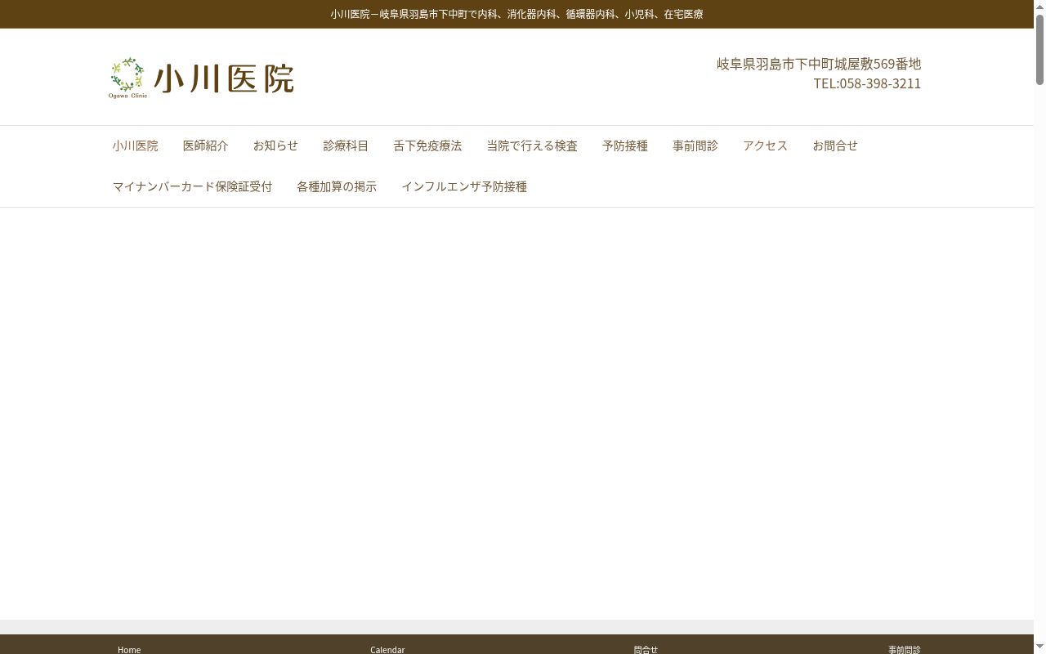Open the footer Calendar link
Viewport: 1046px width, 654px height.
point(387,649)
